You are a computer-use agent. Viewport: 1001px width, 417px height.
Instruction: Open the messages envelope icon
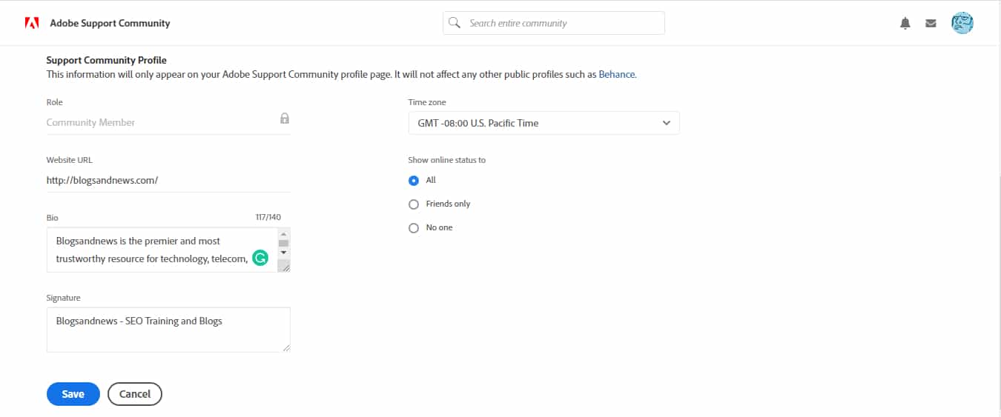pos(931,23)
